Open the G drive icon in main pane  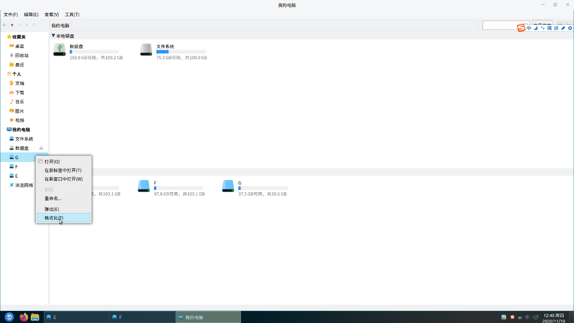pyautogui.click(x=228, y=186)
